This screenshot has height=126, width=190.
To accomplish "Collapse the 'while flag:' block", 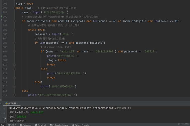I will point(14,8).
